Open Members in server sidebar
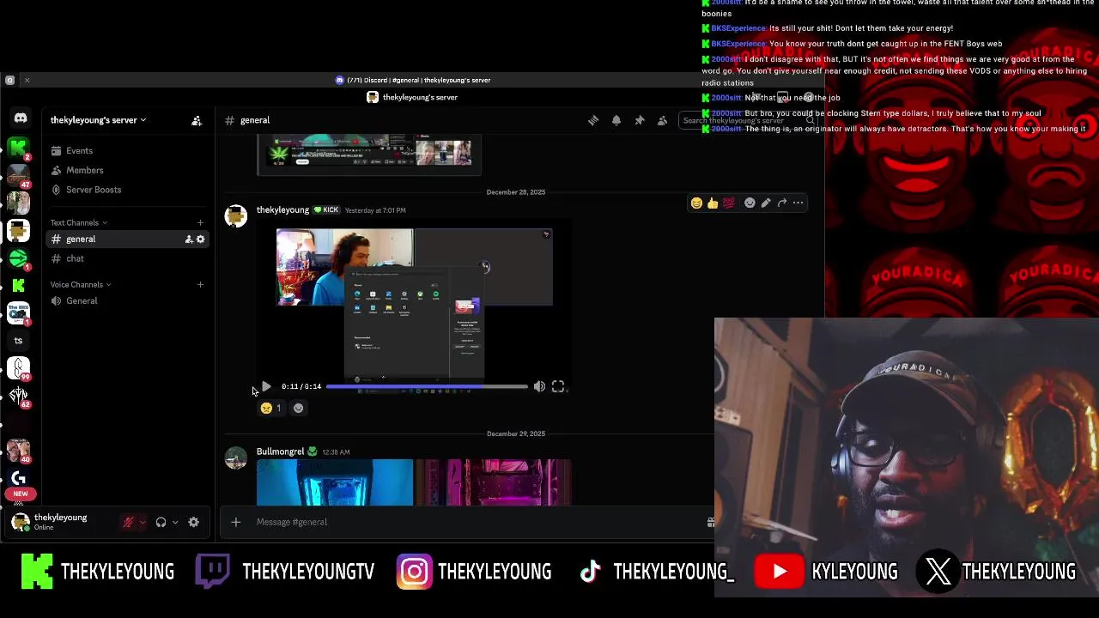This screenshot has width=1099, height=618. (129, 170)
